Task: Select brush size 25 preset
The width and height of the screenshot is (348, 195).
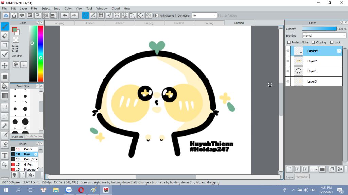Action: tap(25, 122)
